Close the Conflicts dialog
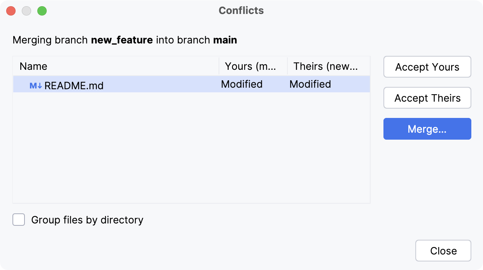 click(443, 251)
